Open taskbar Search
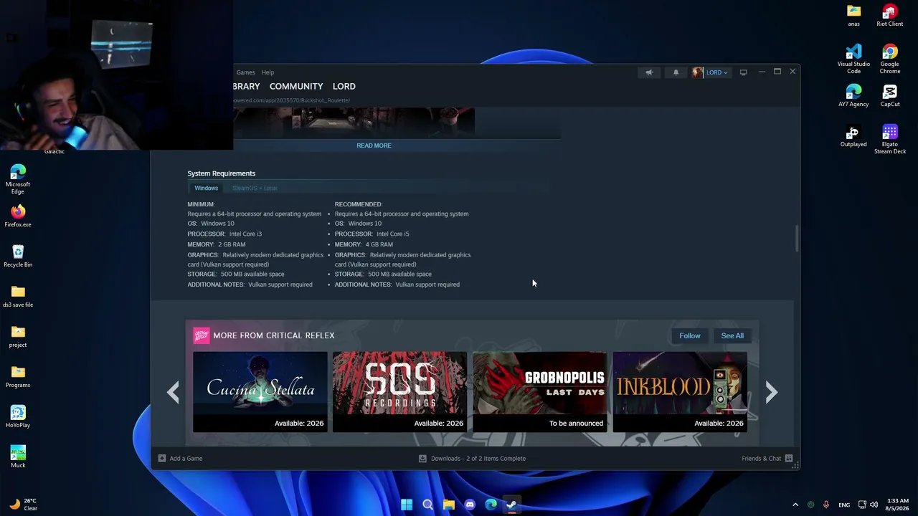 tap(428, 505)
